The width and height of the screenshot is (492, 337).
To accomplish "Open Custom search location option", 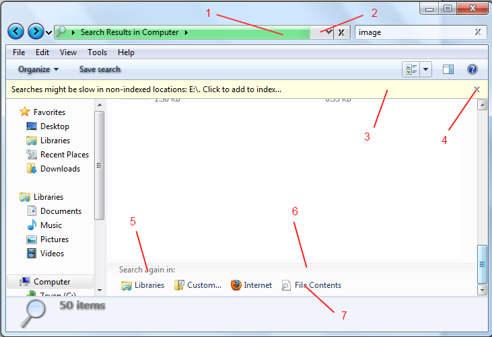I will pyautogui.click(x=198, y=285).
